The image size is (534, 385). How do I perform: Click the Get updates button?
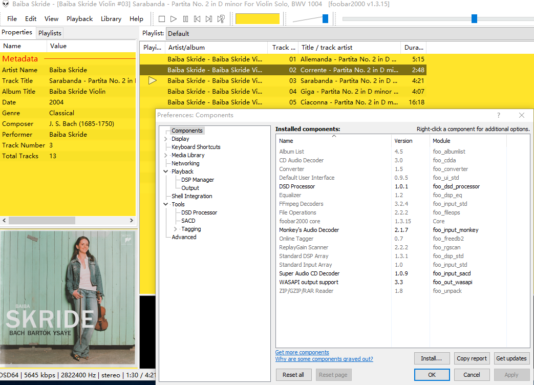(511, 358)
